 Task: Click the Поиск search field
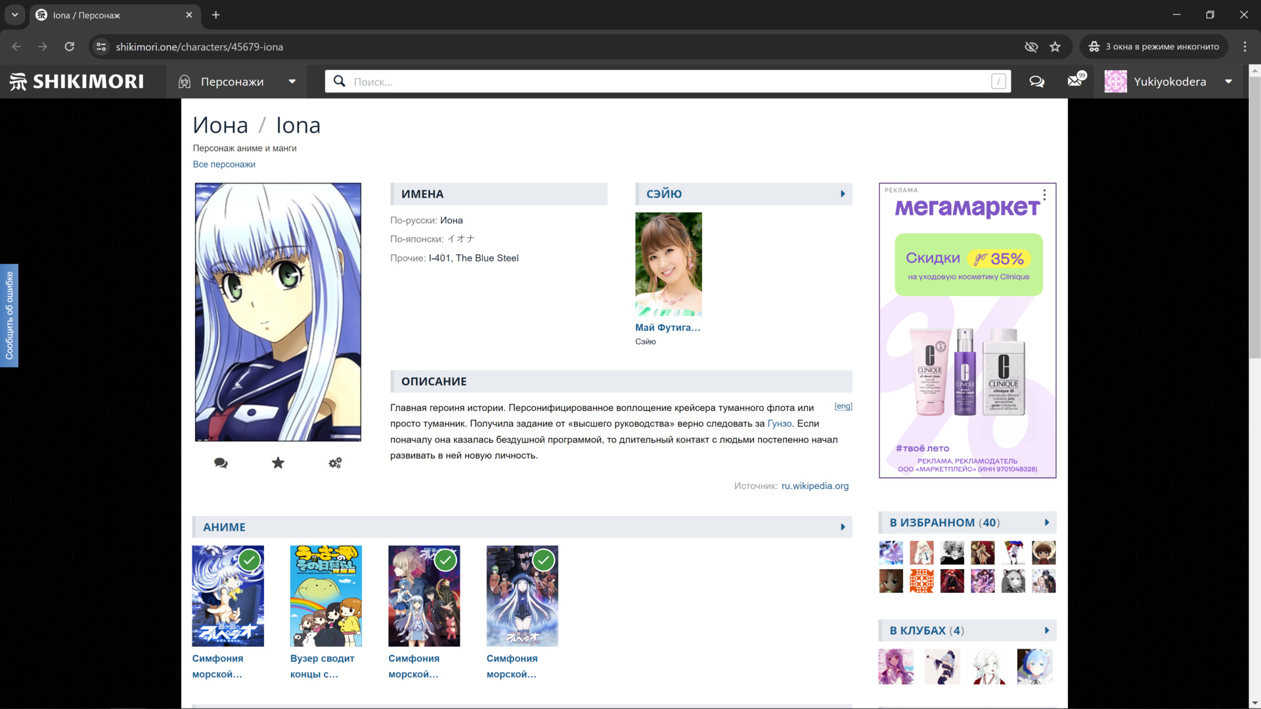(667, 82)
